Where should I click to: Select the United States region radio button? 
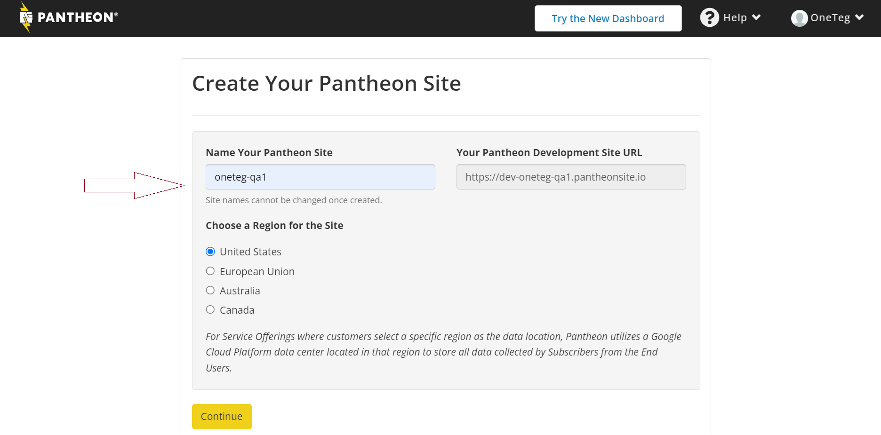click(x=210, y=252)
